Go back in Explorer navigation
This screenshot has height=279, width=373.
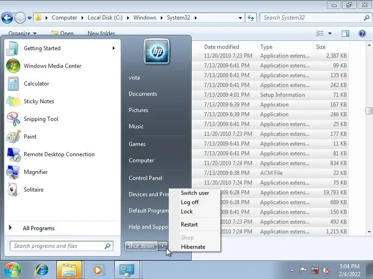[7, 18]
